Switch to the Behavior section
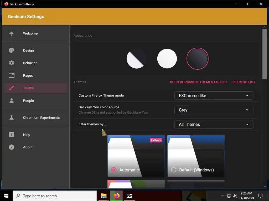 click(x=36, y=63)
